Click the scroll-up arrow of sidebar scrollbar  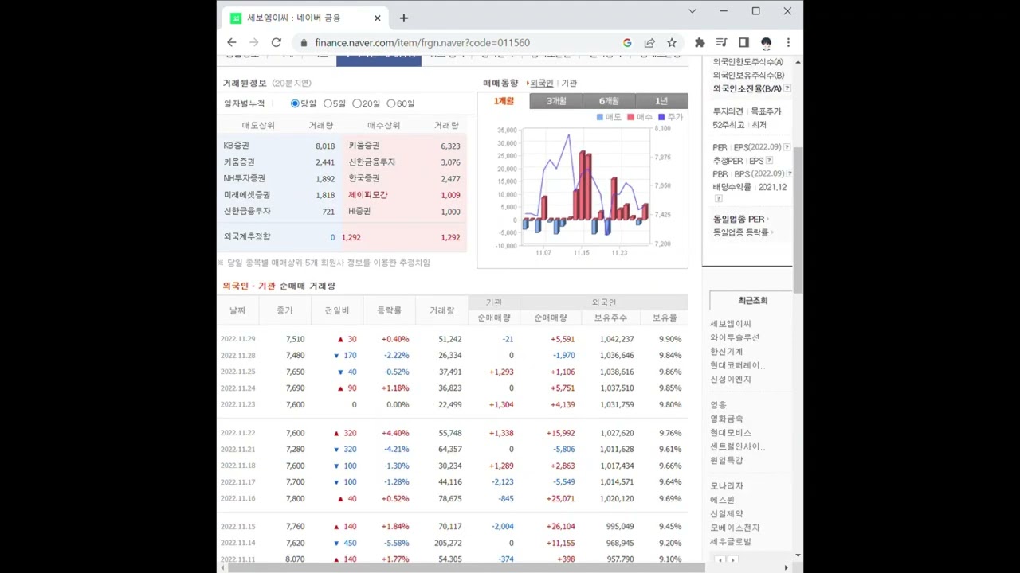798,62
